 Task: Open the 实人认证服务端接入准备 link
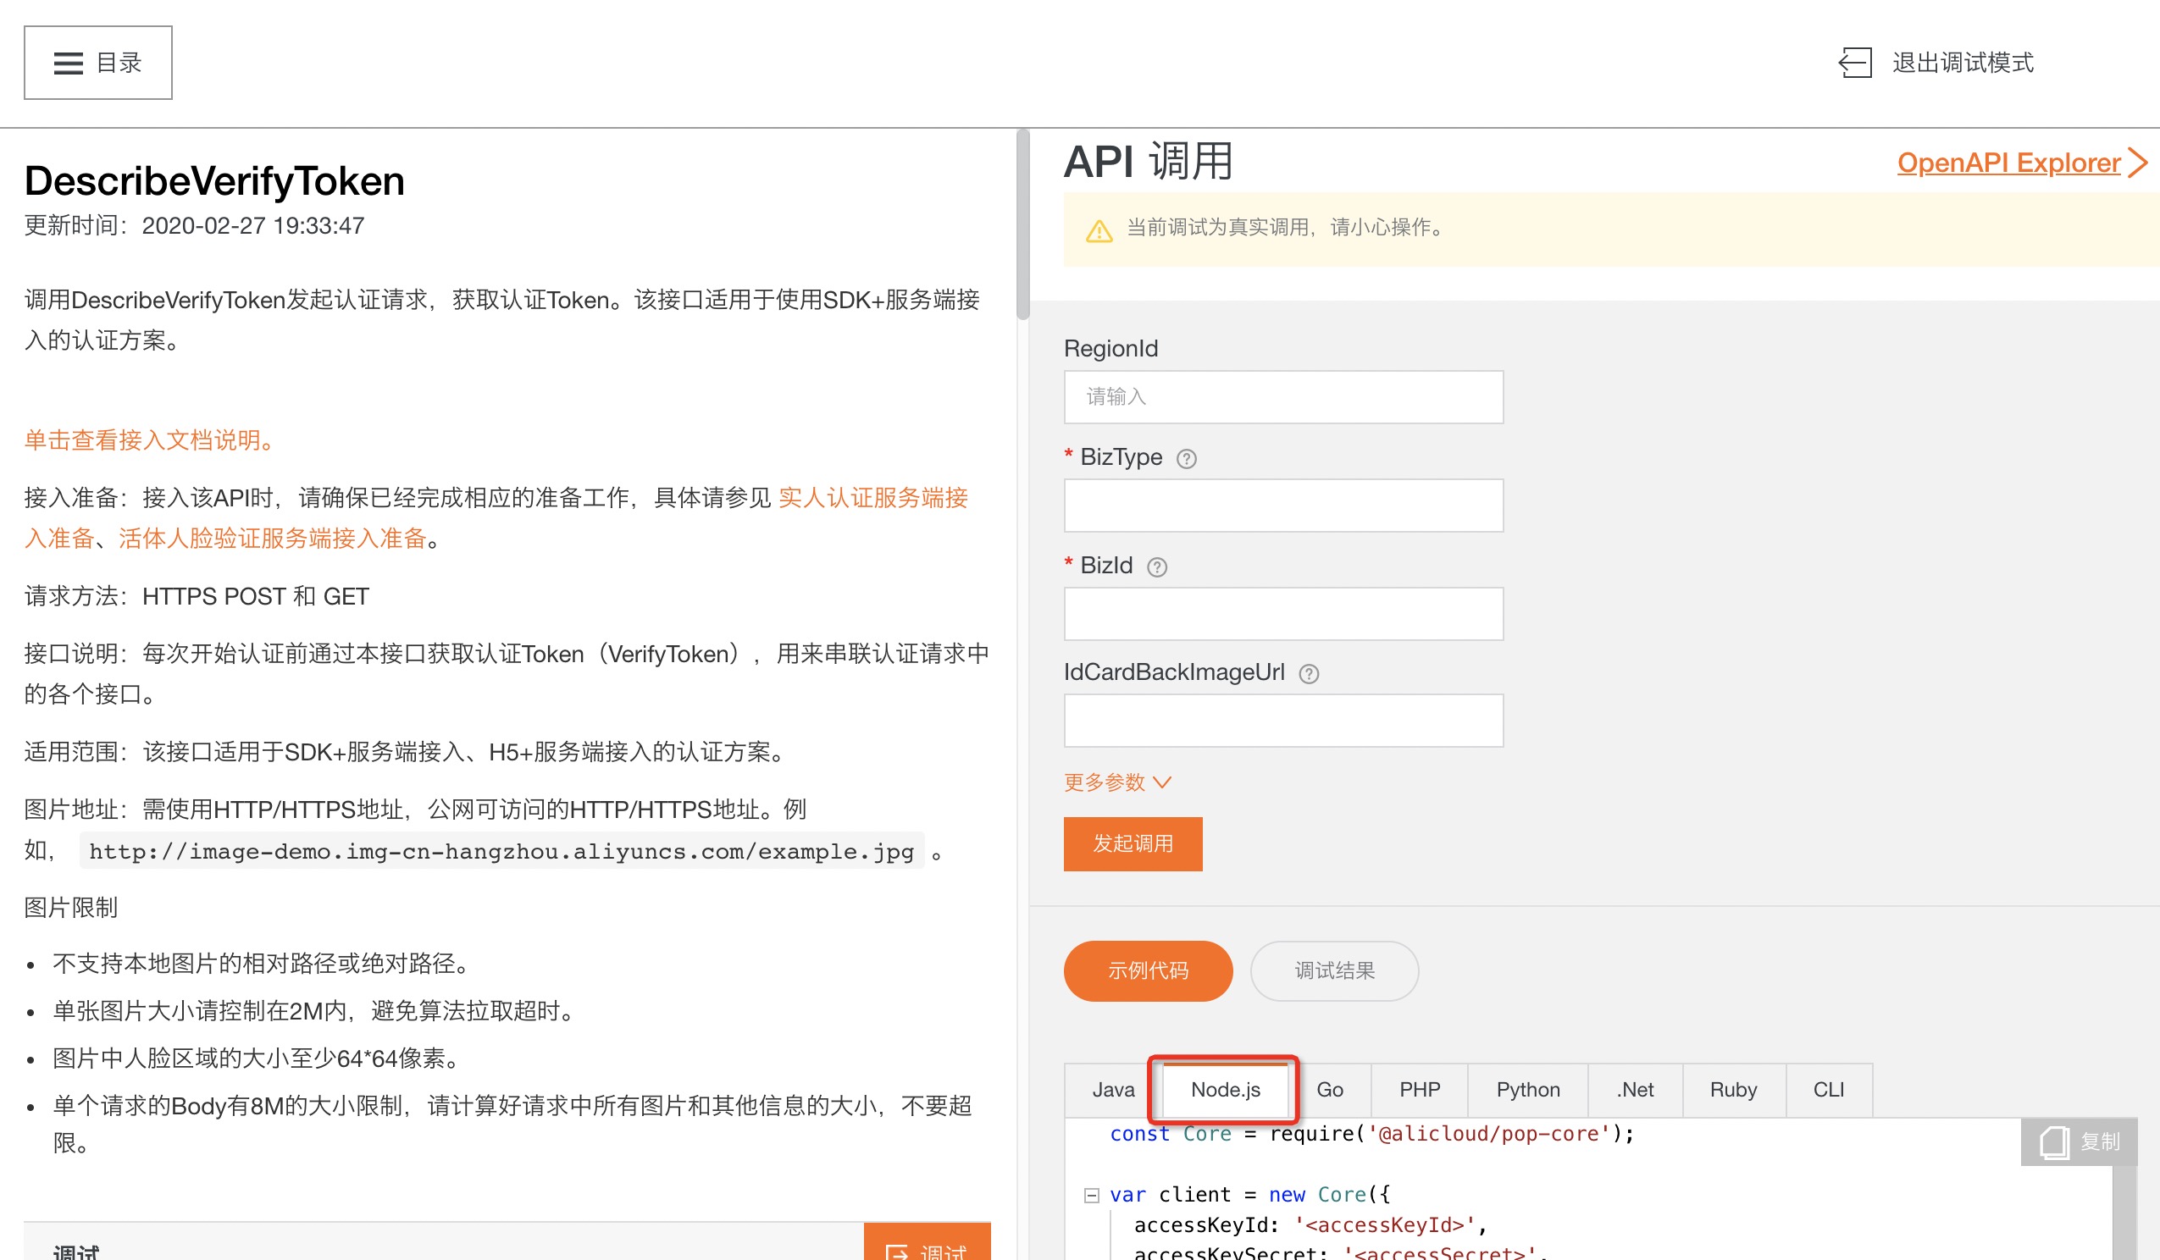(873, 498)
